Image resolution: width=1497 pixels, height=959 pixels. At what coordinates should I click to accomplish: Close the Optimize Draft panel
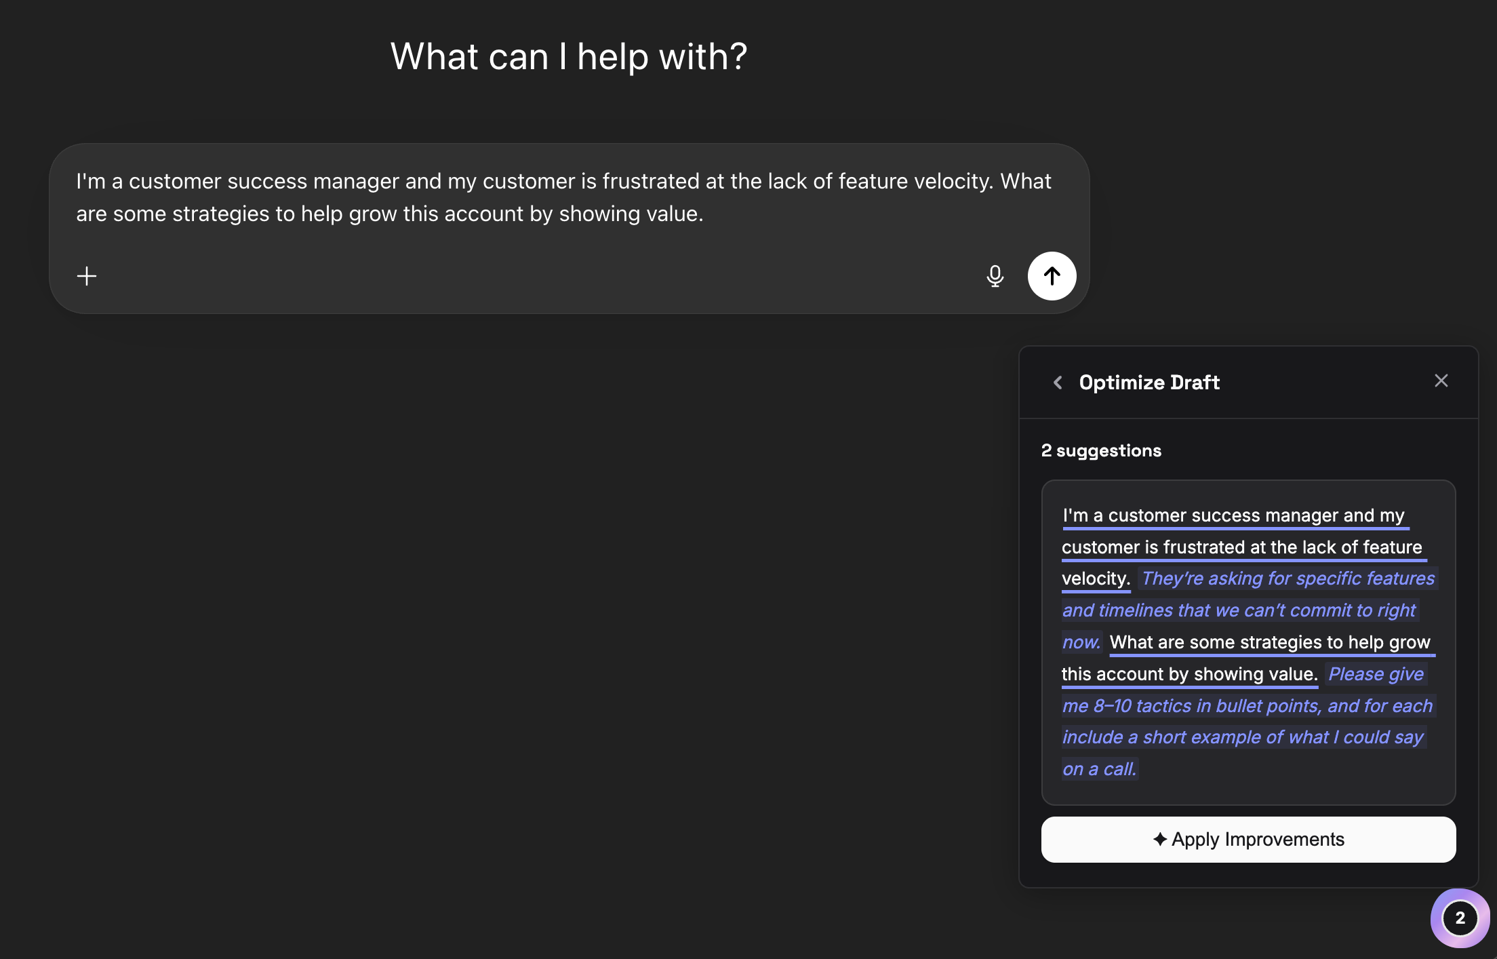pos(1441,381)
